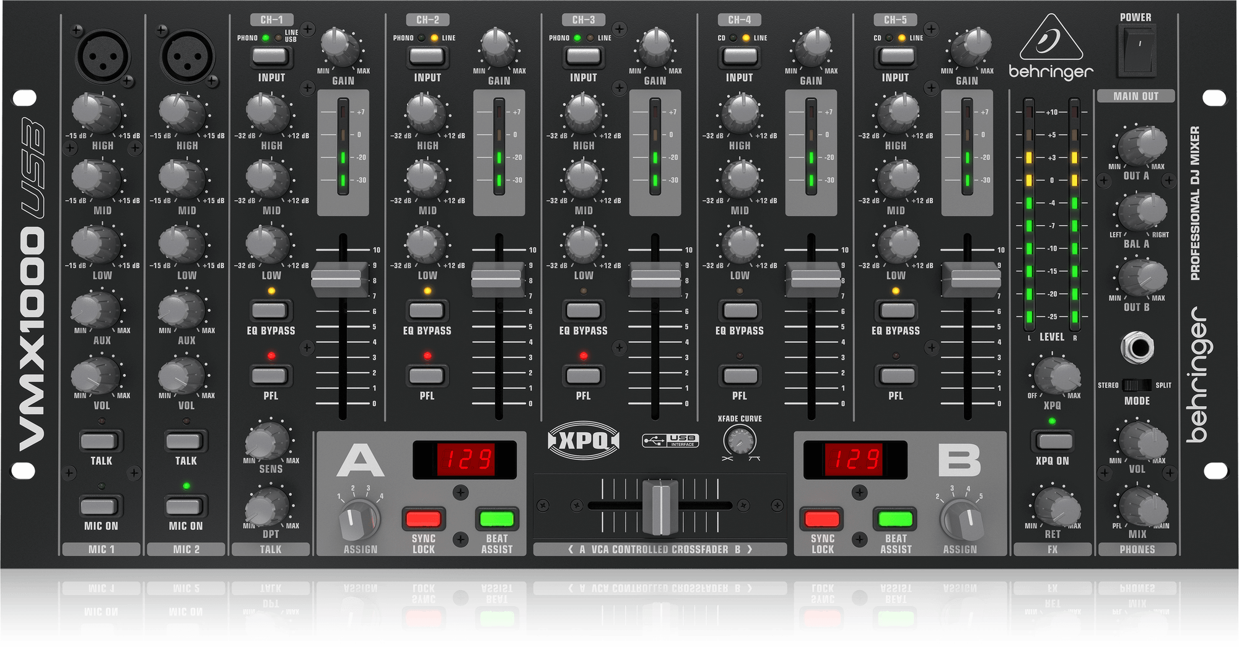The width and height of the screenshot is (1239, 647).
Task: Activate the MIC 1 TALK button
Action: click(x=101, y=441)
